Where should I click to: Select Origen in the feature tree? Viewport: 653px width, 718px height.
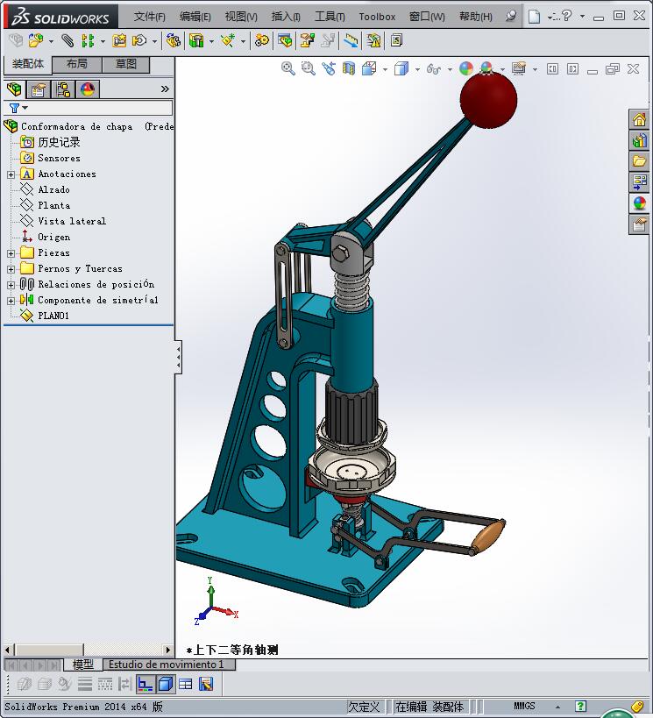pos(53,237)
